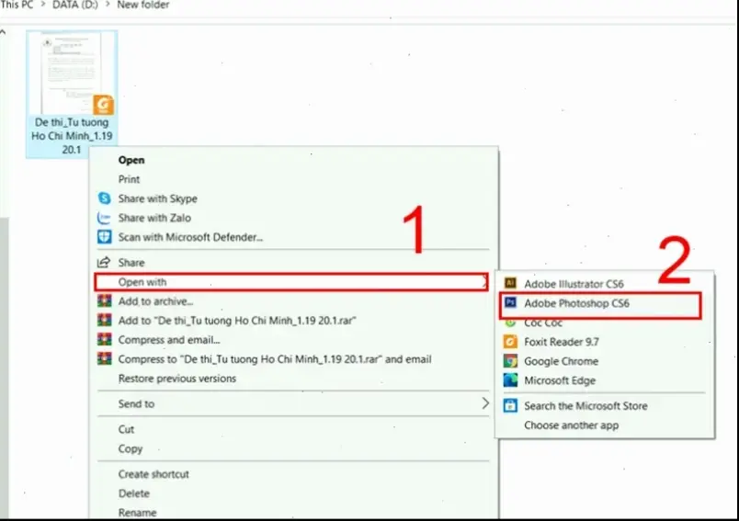Select the De thi_Tu tuong file thumbnail
This screenshot has width=739, height=521.
[72, 74]
